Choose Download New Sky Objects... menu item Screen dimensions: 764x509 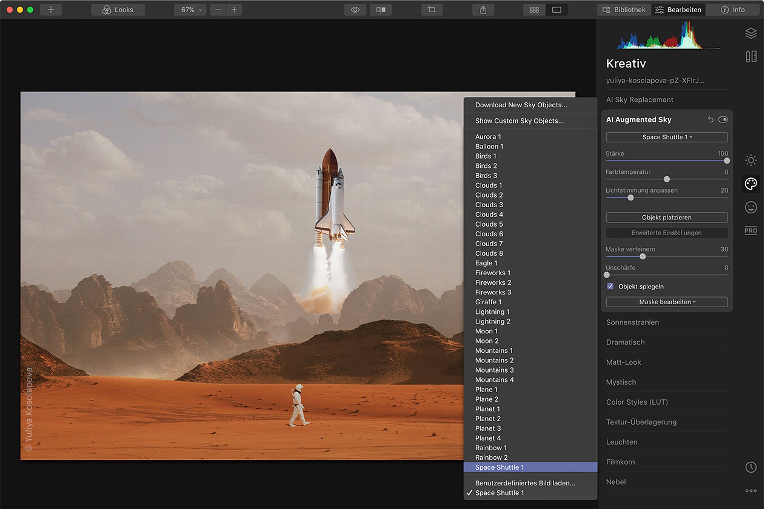[530, 105]
